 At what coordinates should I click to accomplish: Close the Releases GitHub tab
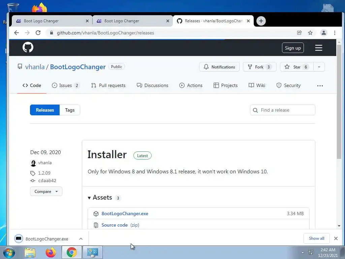point(248,21)
